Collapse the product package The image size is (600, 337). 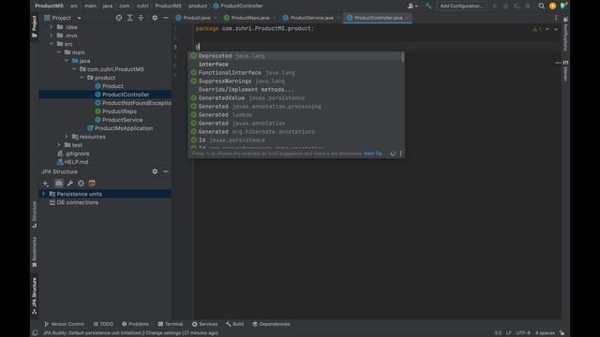click(x=82, y=78)
